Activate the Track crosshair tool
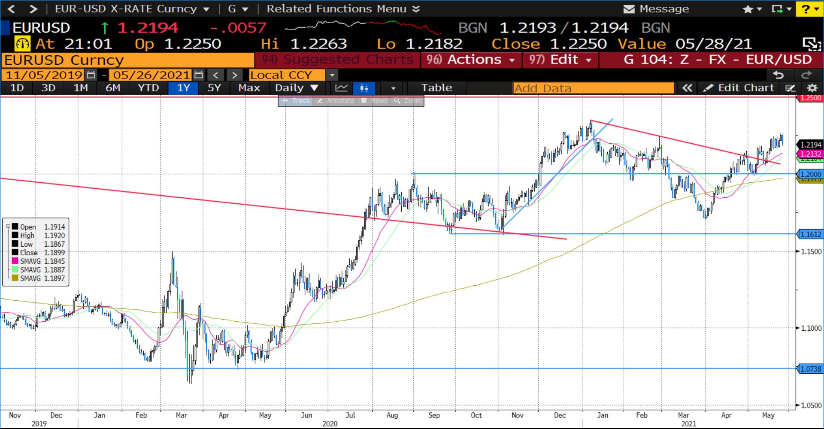 tap(296, 101)
